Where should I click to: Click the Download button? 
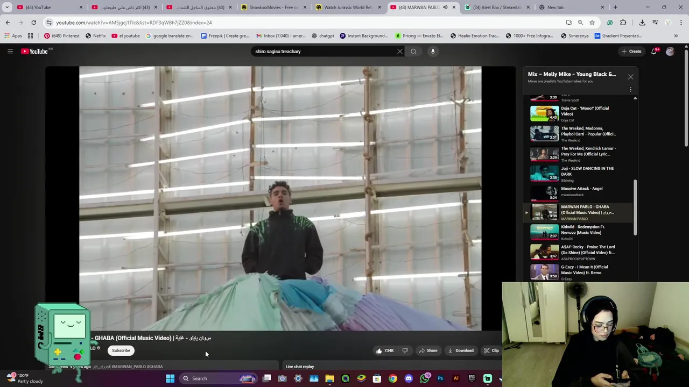pyautogui.click(x=461, y=350)
